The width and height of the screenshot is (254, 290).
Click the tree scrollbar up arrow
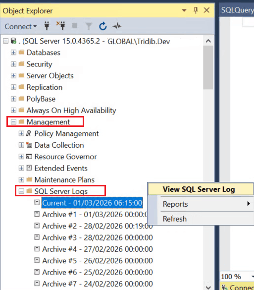coord(208,41)
